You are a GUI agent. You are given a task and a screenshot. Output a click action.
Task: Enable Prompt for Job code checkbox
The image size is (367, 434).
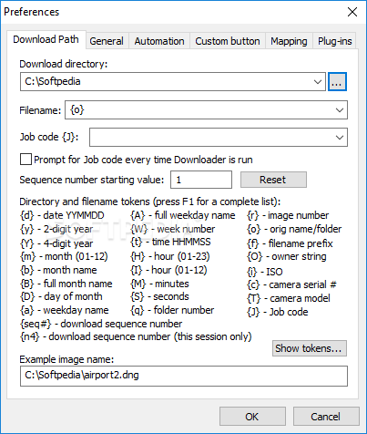point(25,160)
